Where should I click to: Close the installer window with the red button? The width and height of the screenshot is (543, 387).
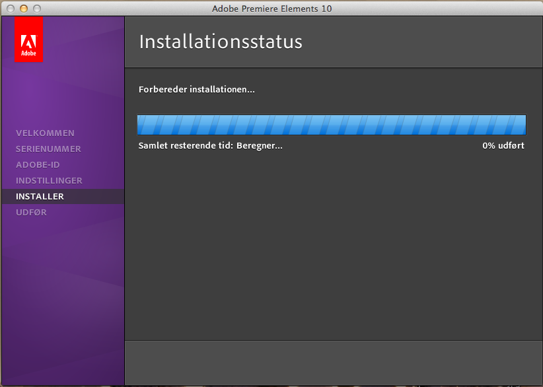[11, 9]
